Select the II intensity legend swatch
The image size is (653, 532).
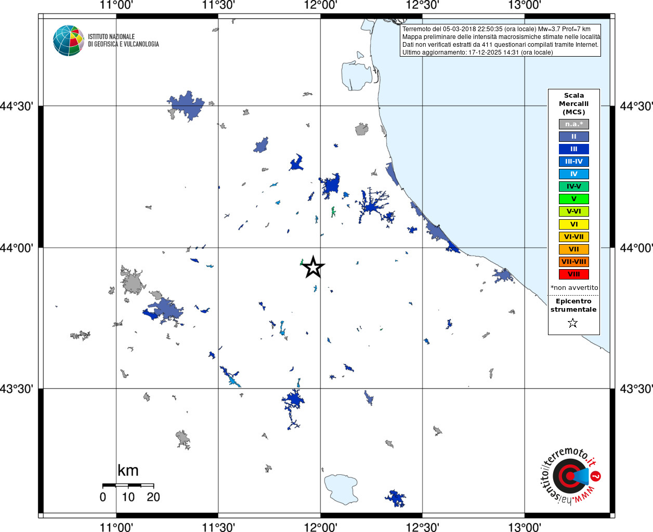(574, 137)
